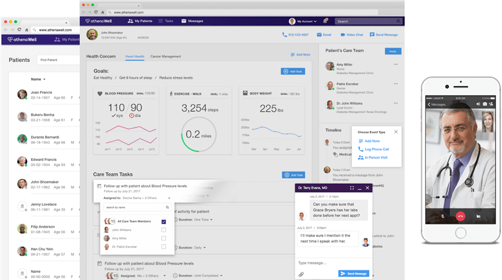The image size is (502, 280).
Task: Tap the add participant icon on phone
Action: click(491, 104)
